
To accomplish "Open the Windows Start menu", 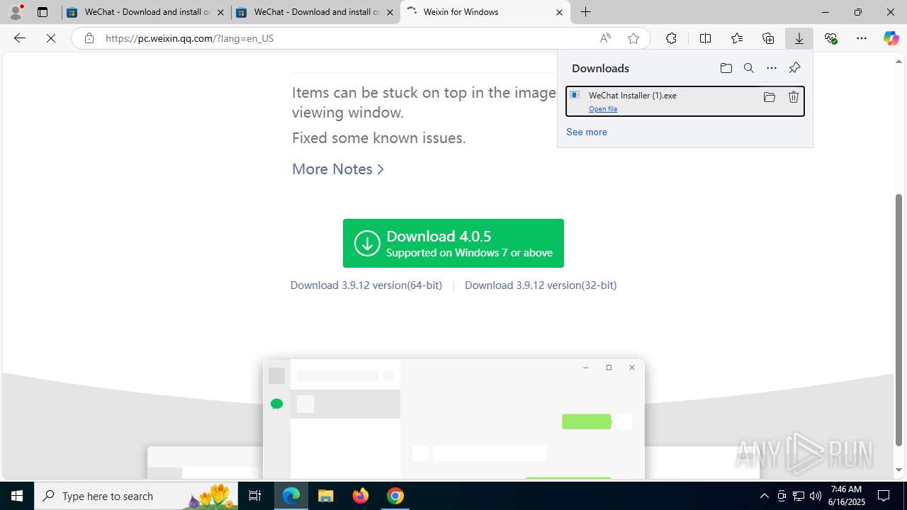I will pyautogui.click(x=17, y=496).
